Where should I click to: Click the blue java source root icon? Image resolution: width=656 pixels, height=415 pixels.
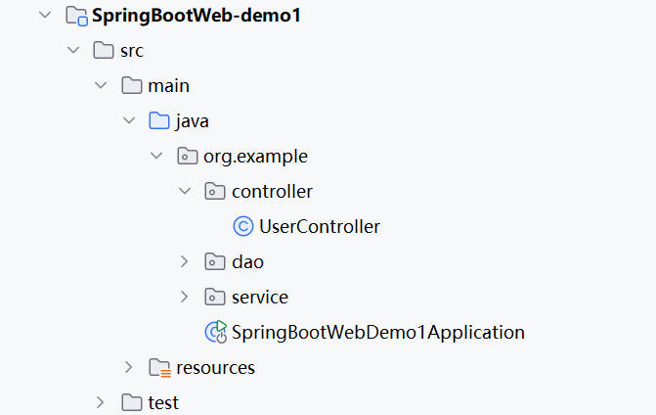click(x=159, y=121)
